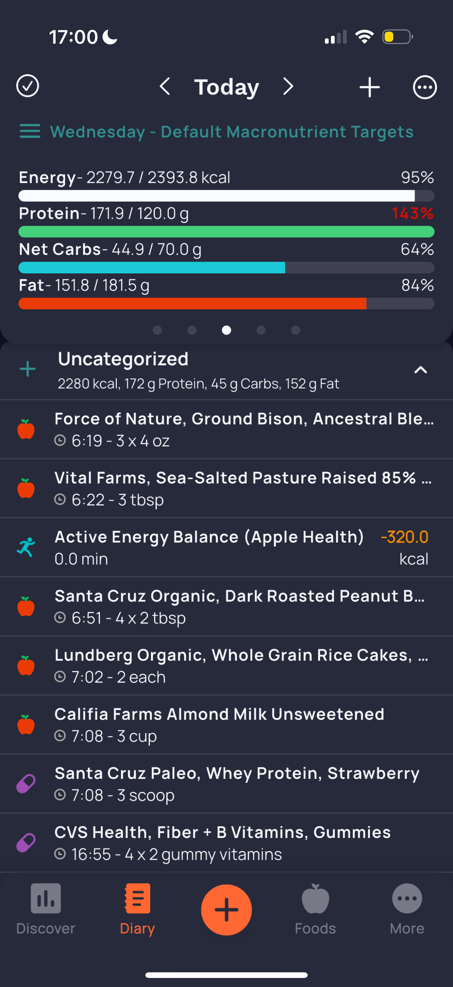
Task: Open the top-right ellipsis options menu
Action: [x=425, y=87]
